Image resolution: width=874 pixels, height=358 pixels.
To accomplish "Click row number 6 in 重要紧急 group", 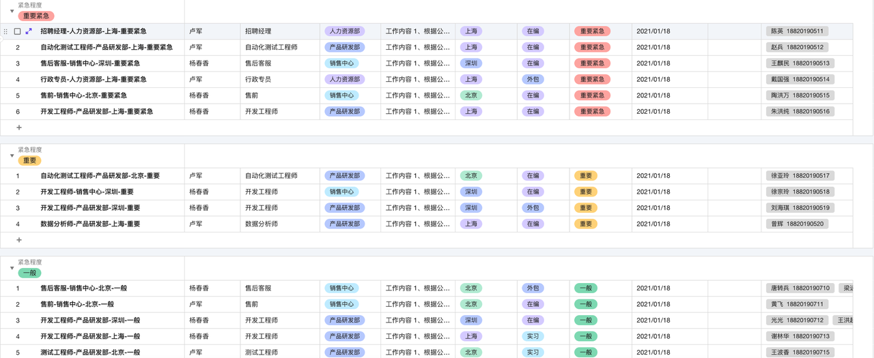I will tap(18, 112).
